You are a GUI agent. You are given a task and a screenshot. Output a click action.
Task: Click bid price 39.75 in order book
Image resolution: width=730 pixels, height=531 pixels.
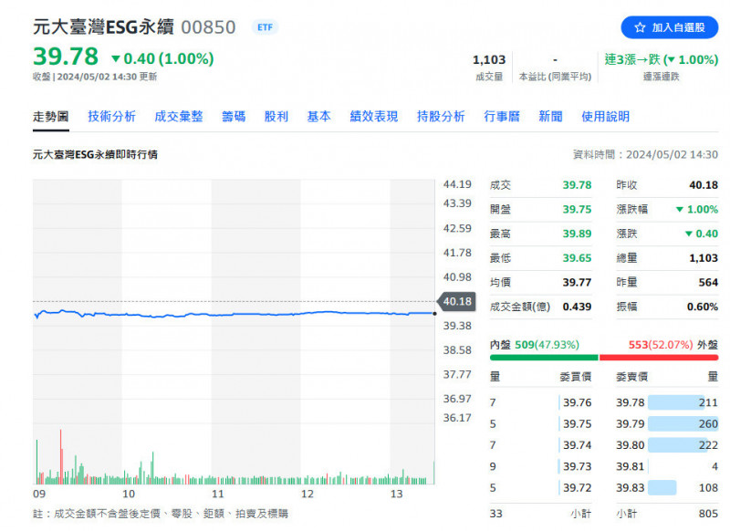[578, 424]
